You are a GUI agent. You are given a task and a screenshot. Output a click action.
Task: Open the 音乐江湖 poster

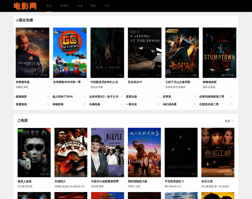click(218, 153)
